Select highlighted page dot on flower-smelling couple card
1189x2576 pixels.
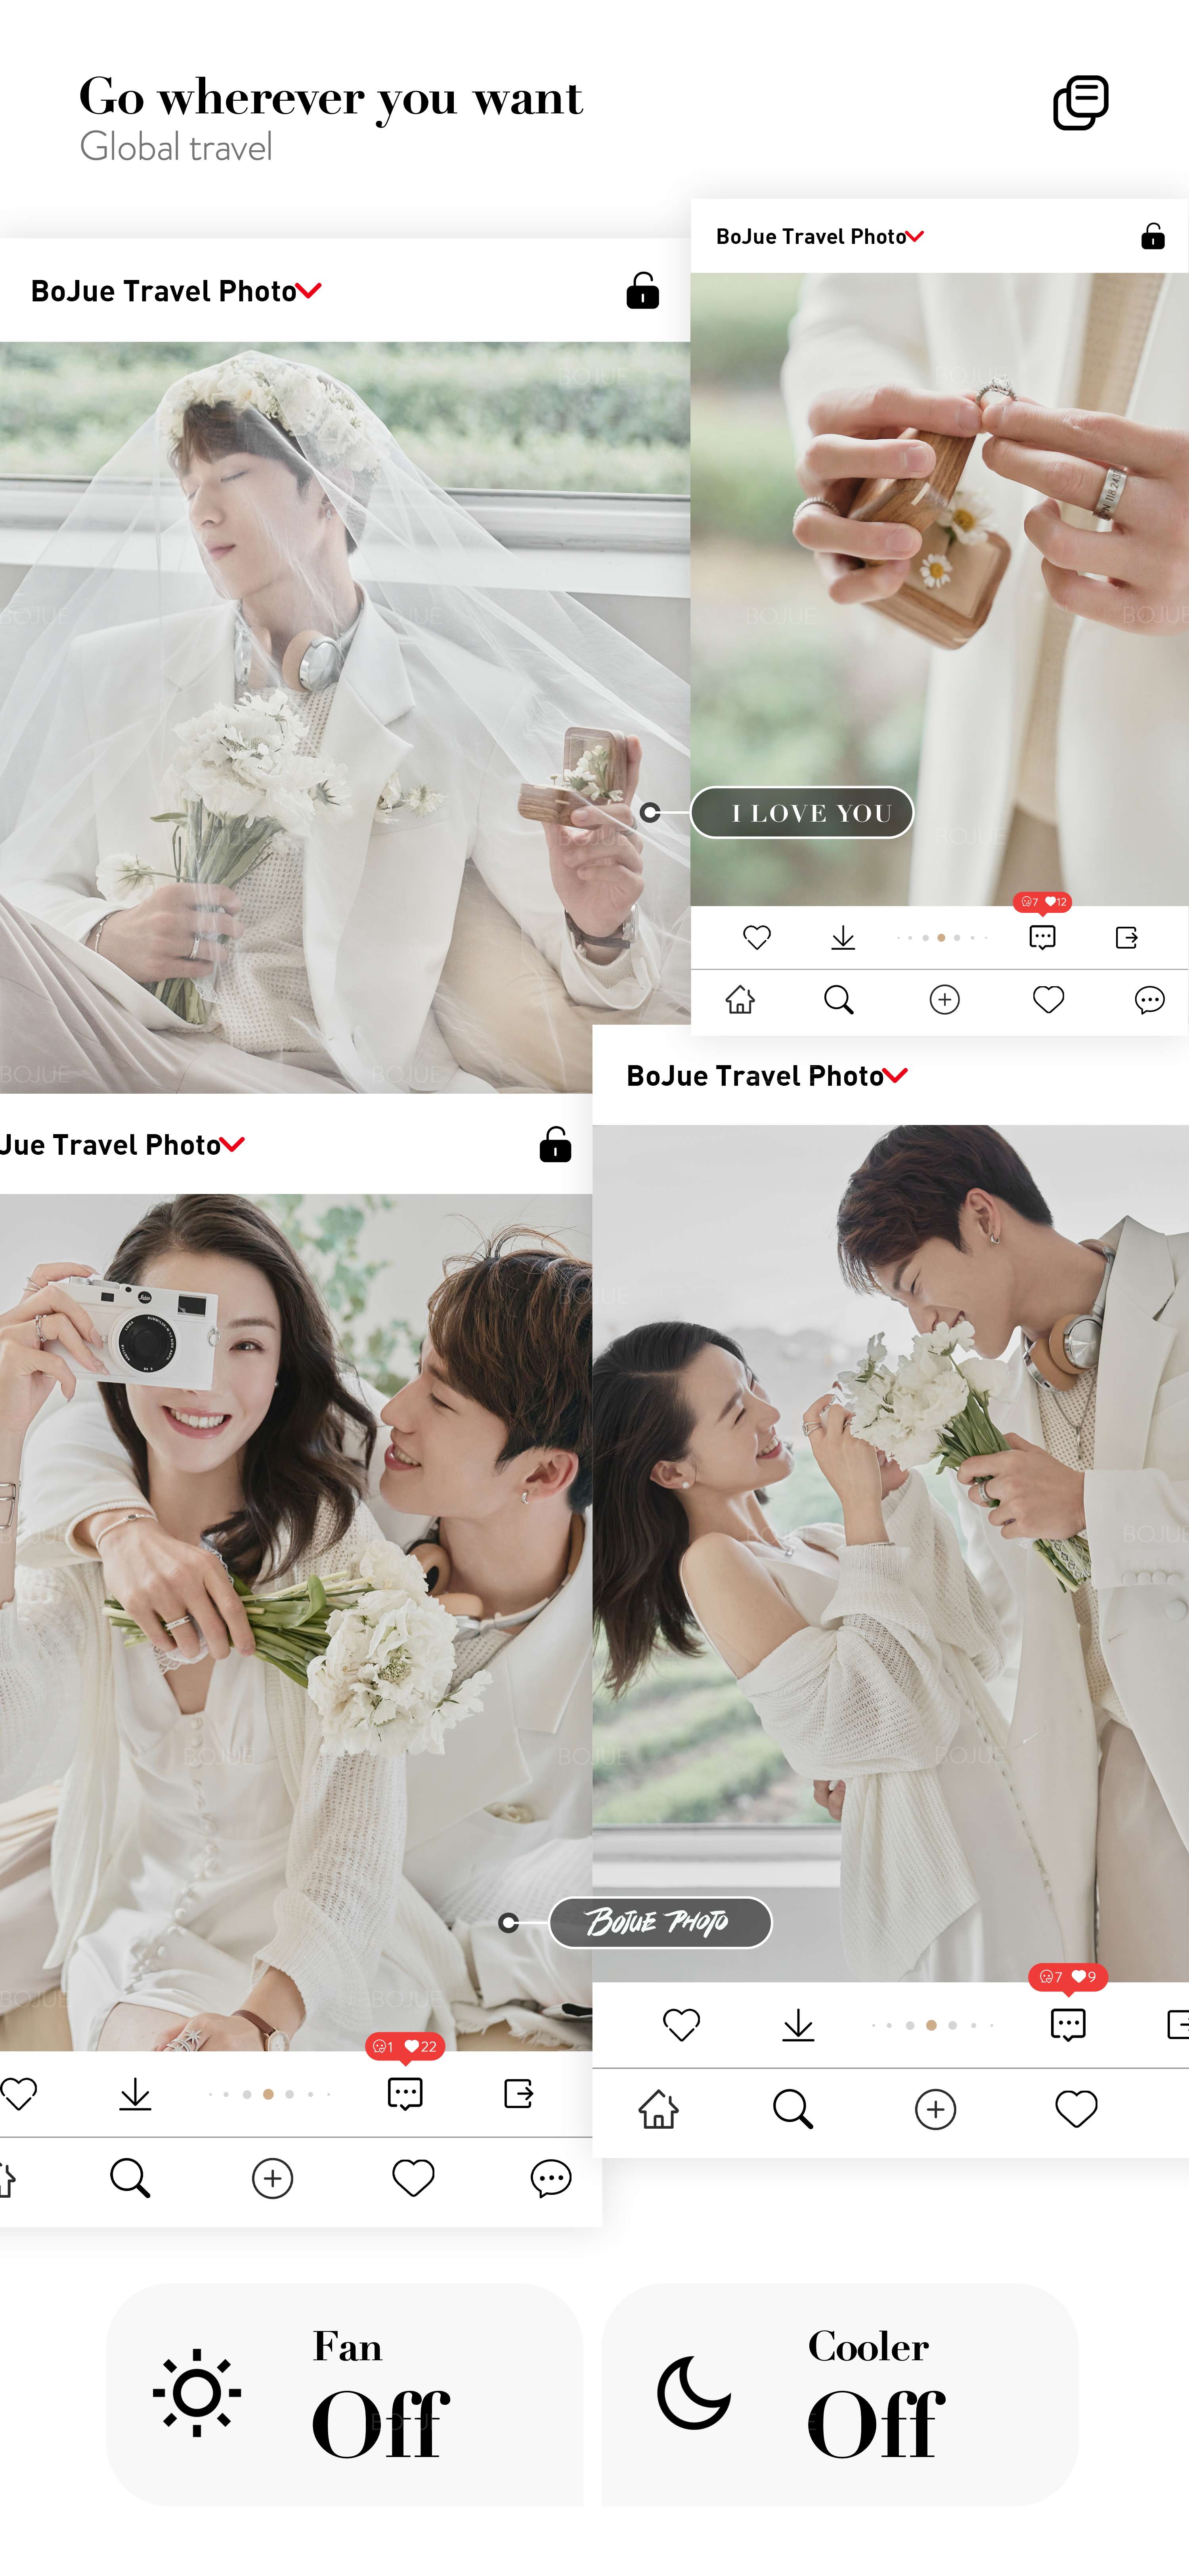point(931,2025)
